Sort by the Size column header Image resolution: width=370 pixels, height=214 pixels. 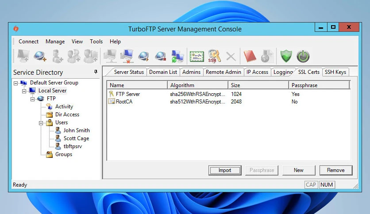[x=258, y=85]
